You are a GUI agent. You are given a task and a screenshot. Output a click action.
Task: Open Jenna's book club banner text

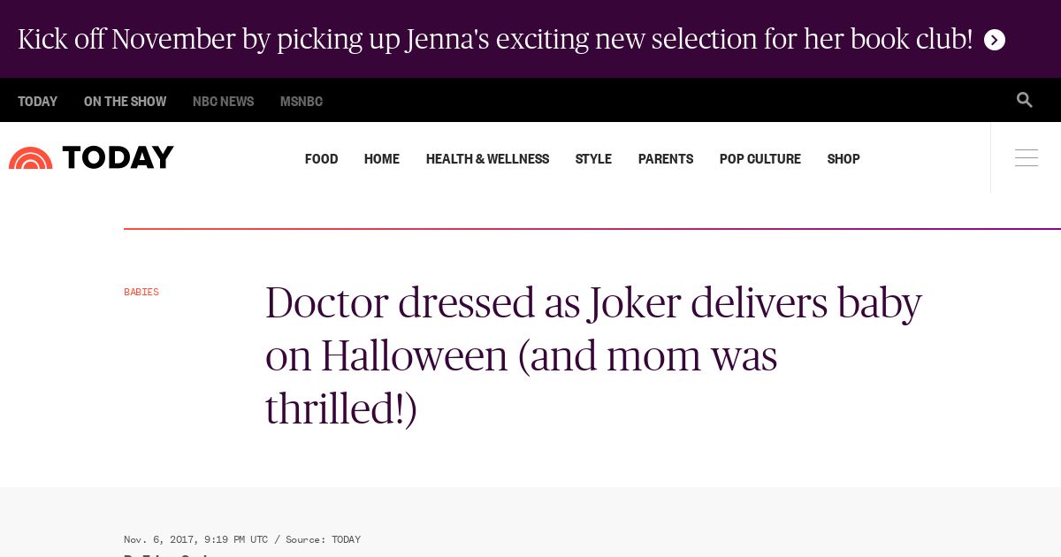tap(495, 40)
